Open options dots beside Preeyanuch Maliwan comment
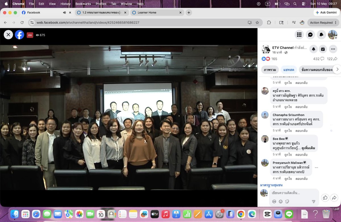The image size is (341, 222). tap(317, 167)
